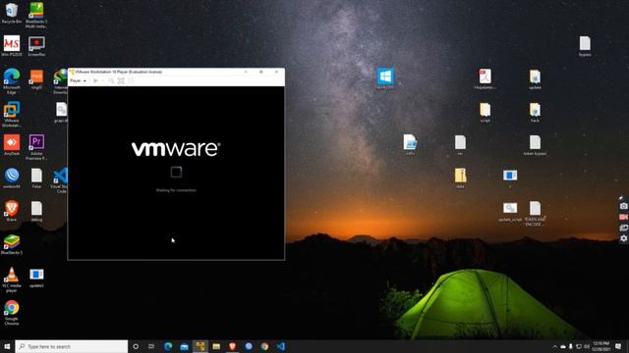629x353 pixels.
Task: Select the bypass file at top right
Action: tap(585, 46)
